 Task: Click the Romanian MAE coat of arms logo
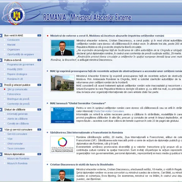click(x=17, y=16)
